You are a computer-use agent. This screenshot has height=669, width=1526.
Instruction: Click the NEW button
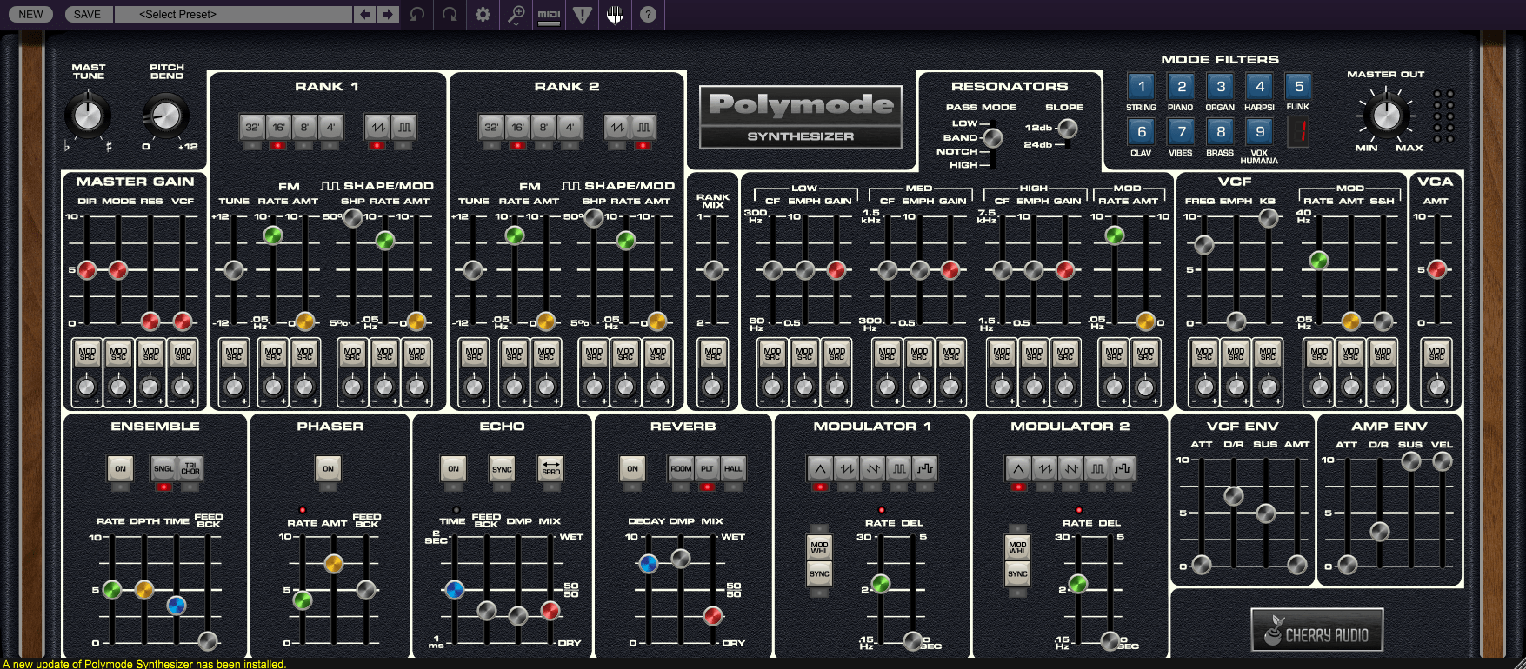(x=30, y=14)
